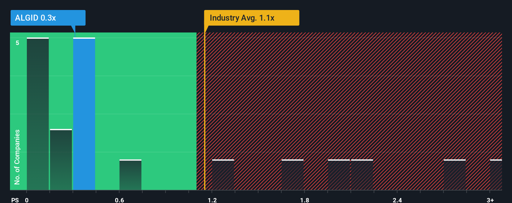
Task: Click the '3+' x-axis label
Action: coord(490,200)
